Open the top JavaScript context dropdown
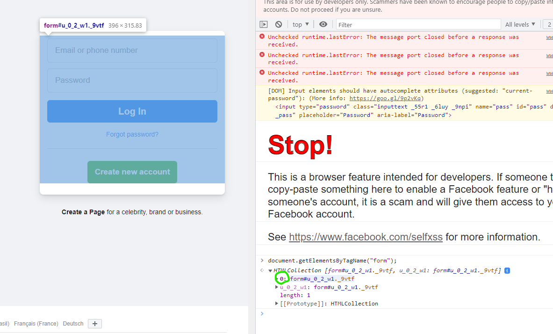Viewport: 553px width, 334px height. pos(301,24)
